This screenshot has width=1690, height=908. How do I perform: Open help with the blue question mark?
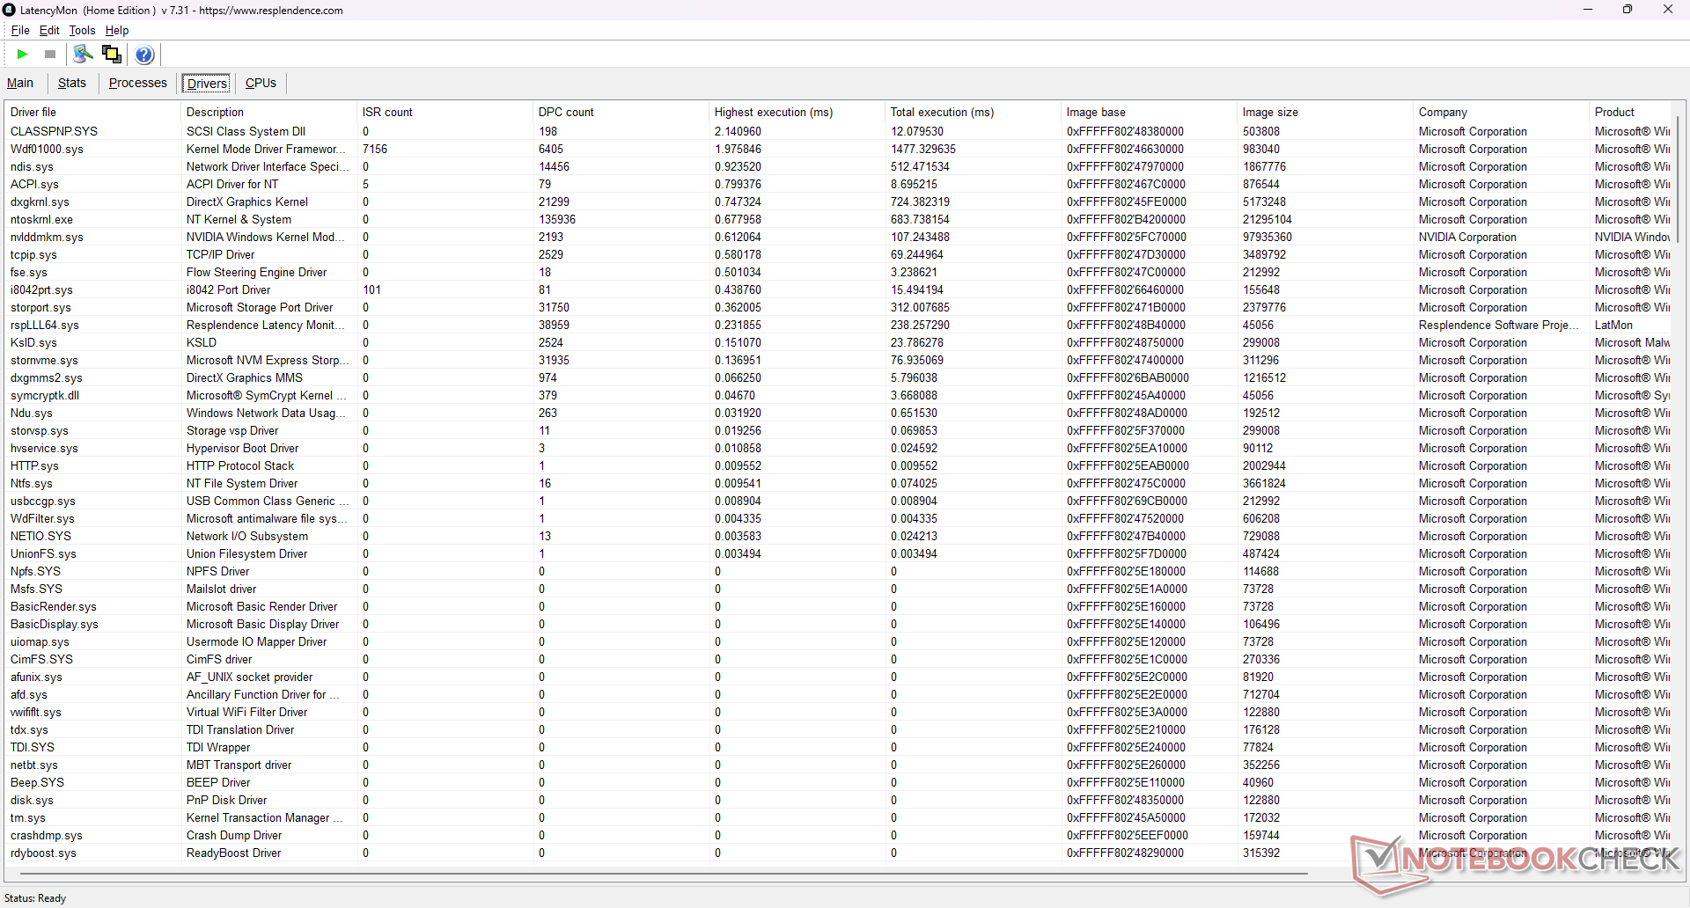(x=144, y=55)
